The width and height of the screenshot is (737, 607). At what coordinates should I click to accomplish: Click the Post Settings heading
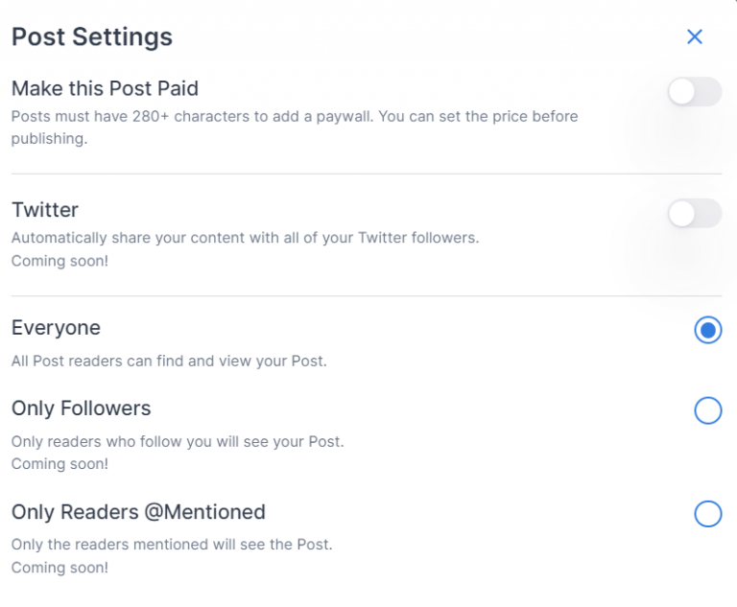[x=92, y=36]
